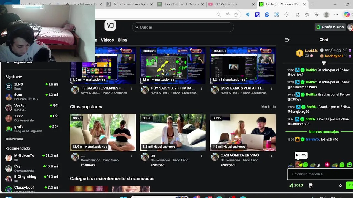The height and width of the screenshot is (198, 353).
Task: Click the Nuevos mensajes chat divider
Action: (324, 132)
